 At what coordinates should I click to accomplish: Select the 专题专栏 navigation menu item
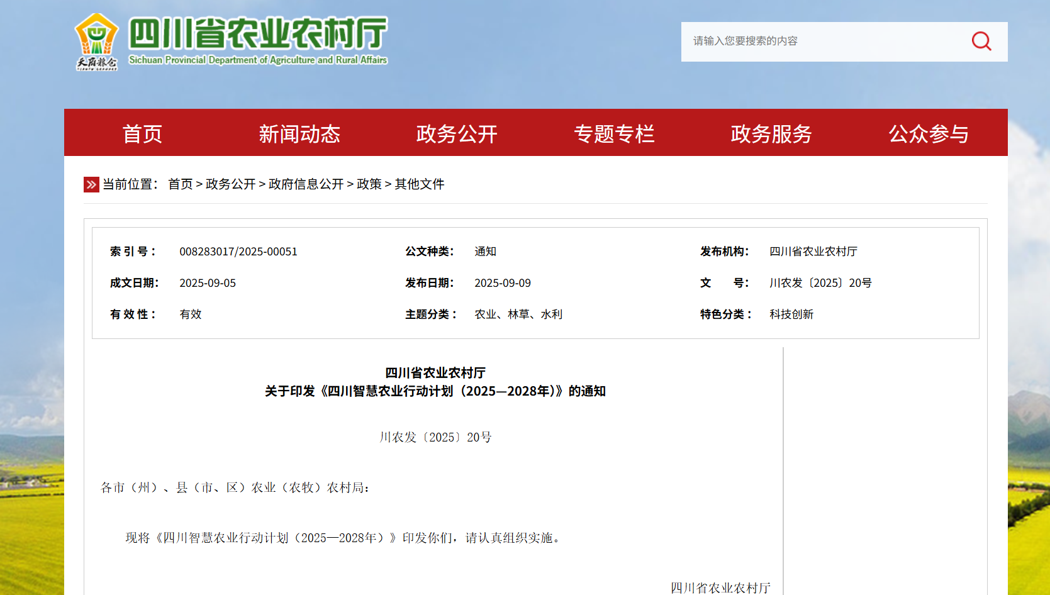[x=615, y=133]
